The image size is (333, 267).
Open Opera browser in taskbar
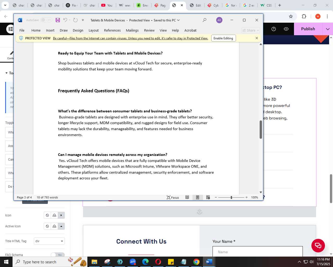[x=158, y=262]
